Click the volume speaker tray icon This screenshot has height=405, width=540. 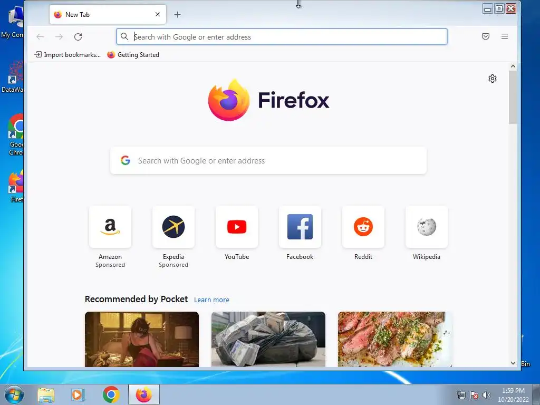tap(487, 395)
